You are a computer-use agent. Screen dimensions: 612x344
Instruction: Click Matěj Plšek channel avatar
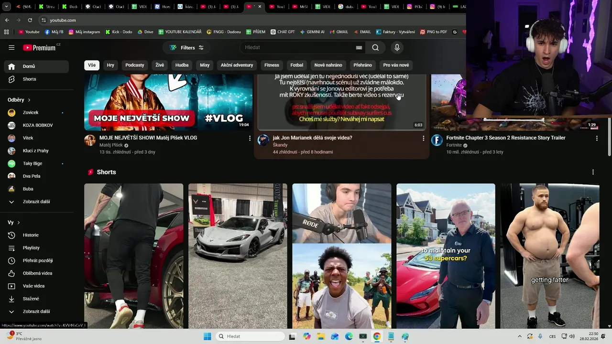(x=90, y=140)
